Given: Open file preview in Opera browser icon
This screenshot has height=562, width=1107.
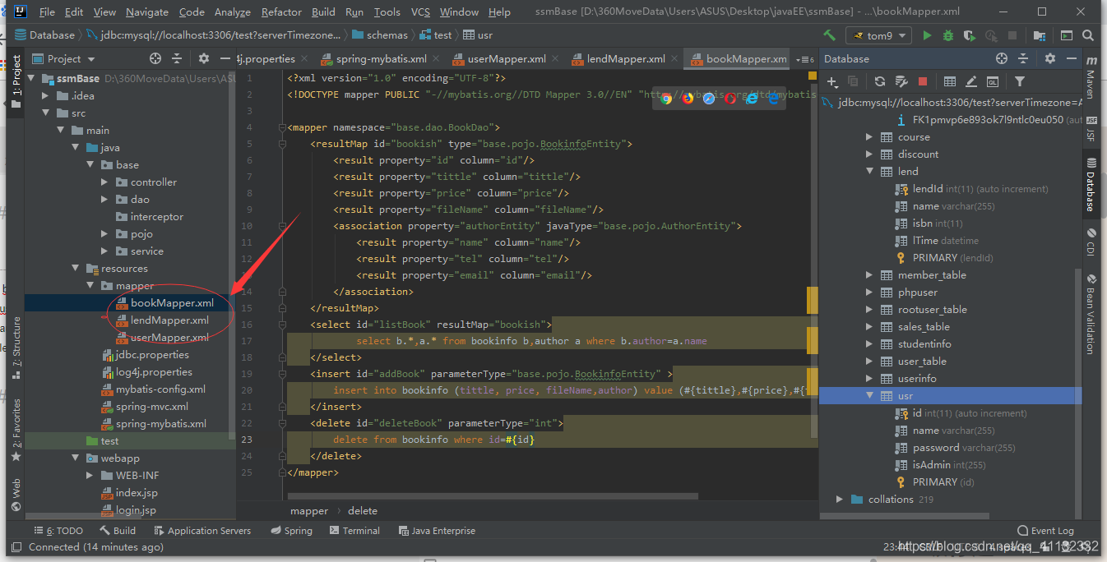Looking at the screenshot, I should [730, 98].
